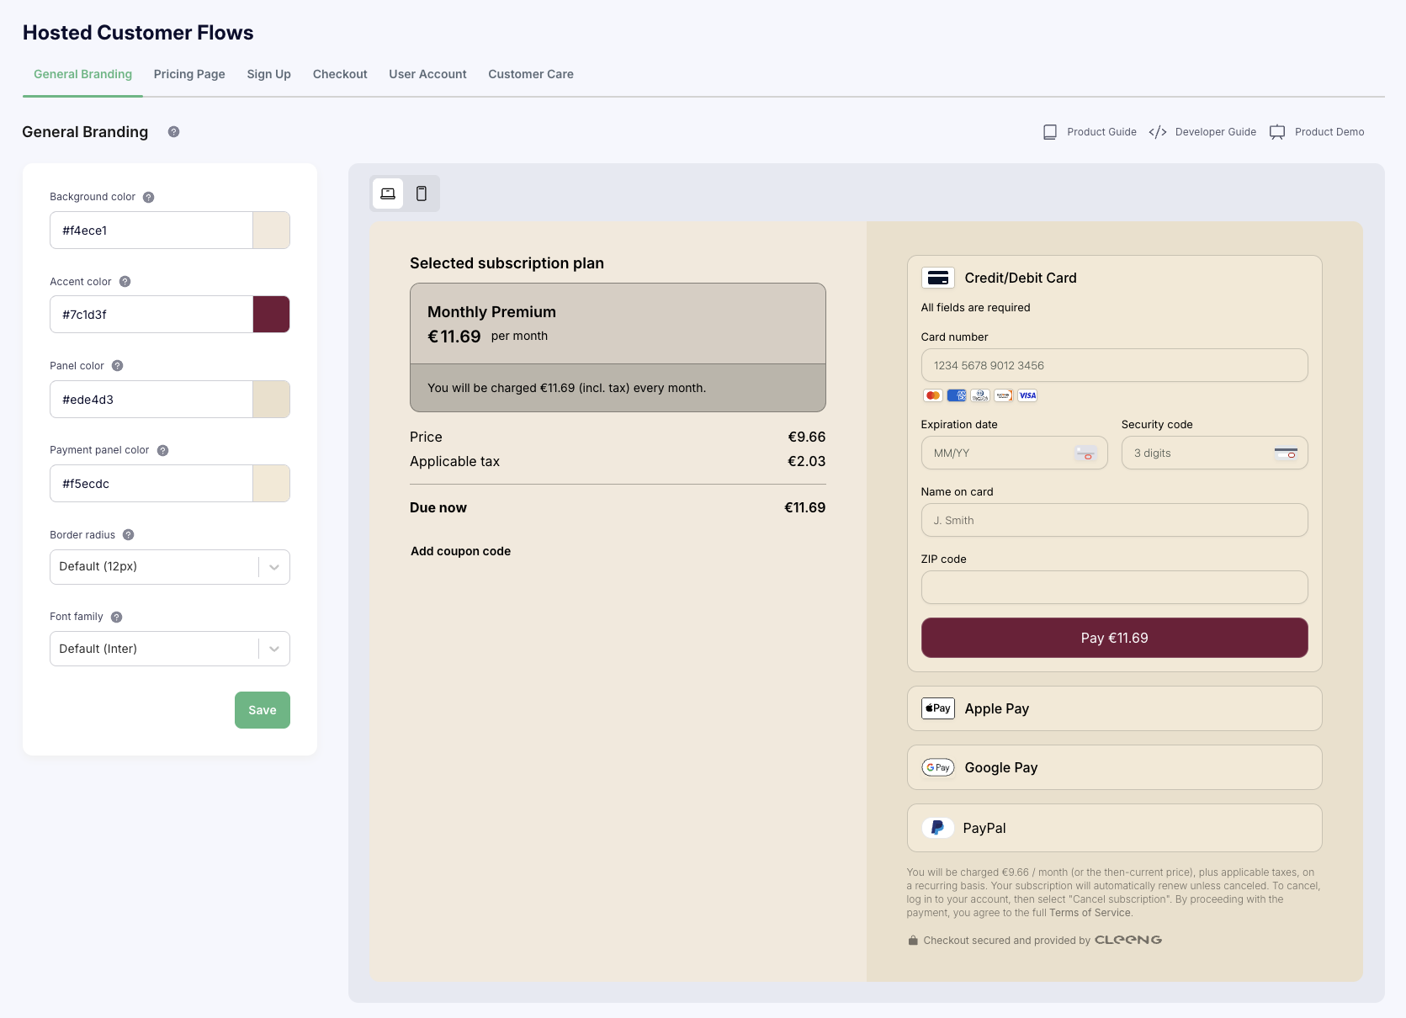Open the Font family dropdown

170,649
